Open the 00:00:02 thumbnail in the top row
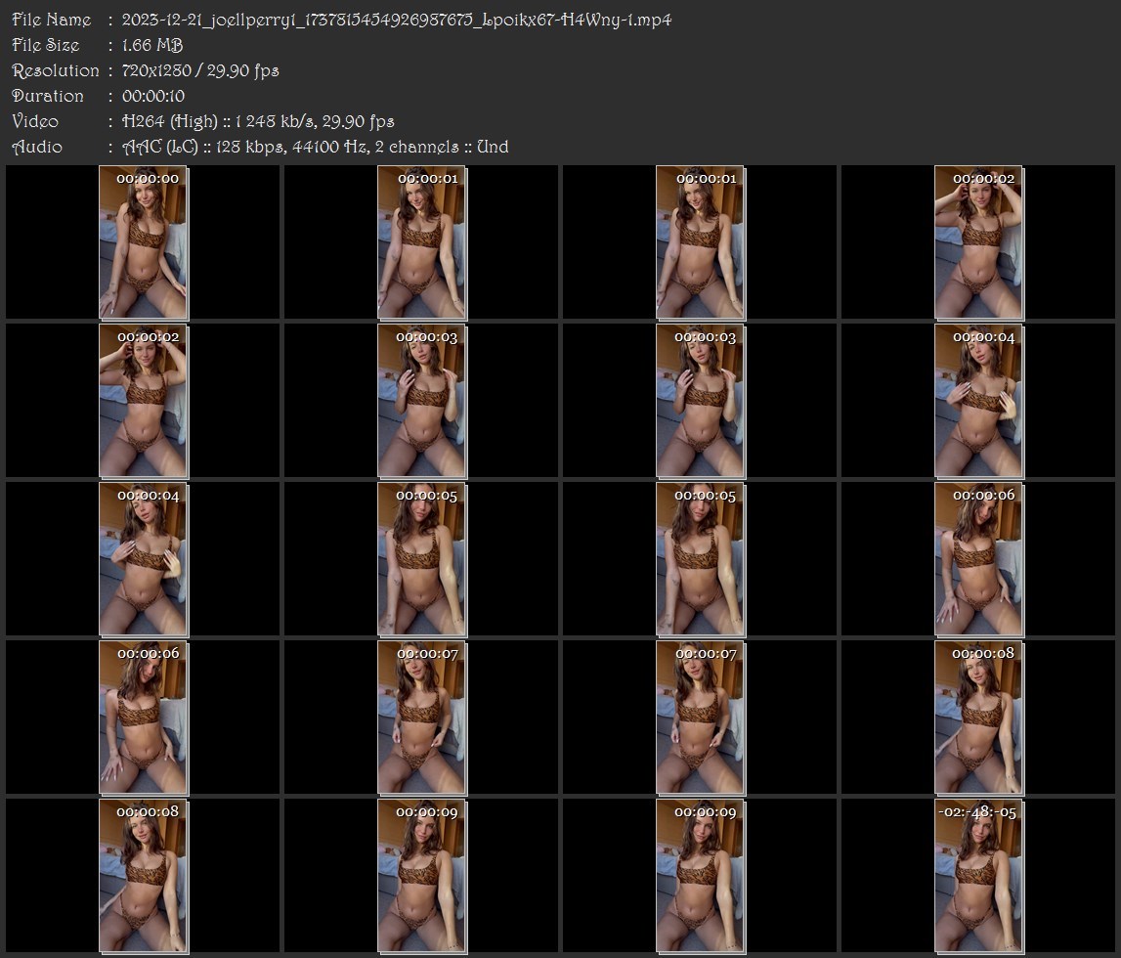The image size is (1121, 958). pos(978,242)
